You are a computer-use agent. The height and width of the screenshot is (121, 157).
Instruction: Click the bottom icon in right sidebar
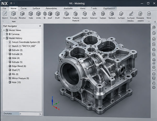(154, 87)
